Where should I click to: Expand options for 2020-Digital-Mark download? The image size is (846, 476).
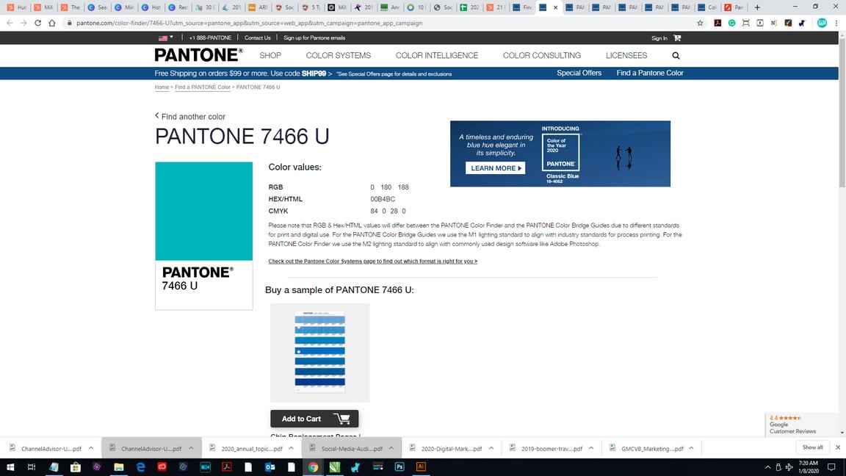tap(491, 448)
